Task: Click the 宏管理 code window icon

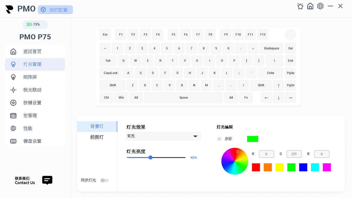Action: point(13,116)
